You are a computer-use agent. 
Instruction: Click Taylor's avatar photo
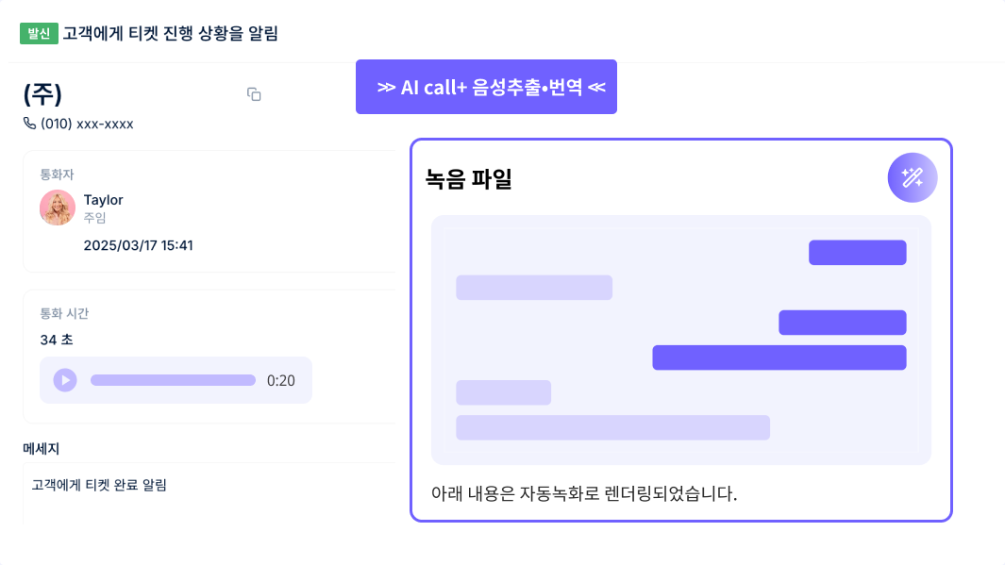[57, 208]
